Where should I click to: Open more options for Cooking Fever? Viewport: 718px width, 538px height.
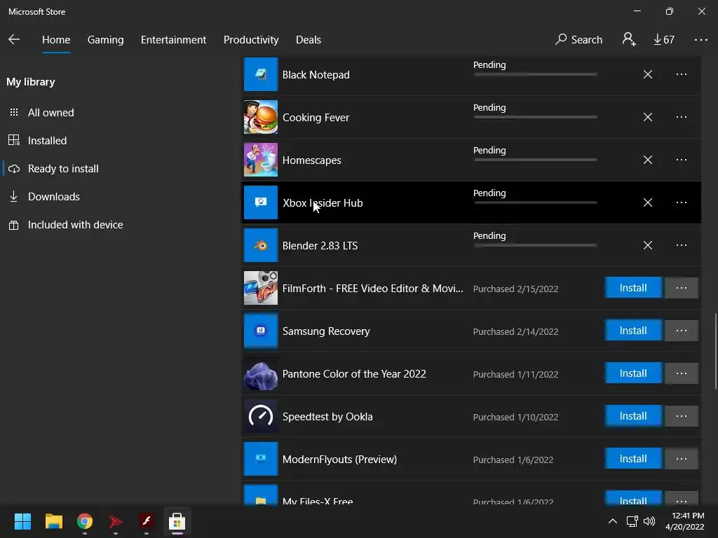coord(682,117)
